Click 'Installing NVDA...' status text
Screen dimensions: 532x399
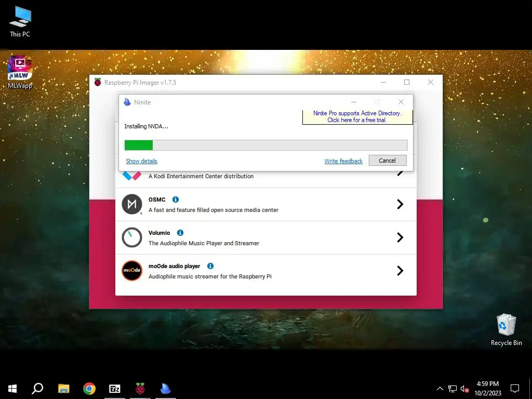[146, 126]
